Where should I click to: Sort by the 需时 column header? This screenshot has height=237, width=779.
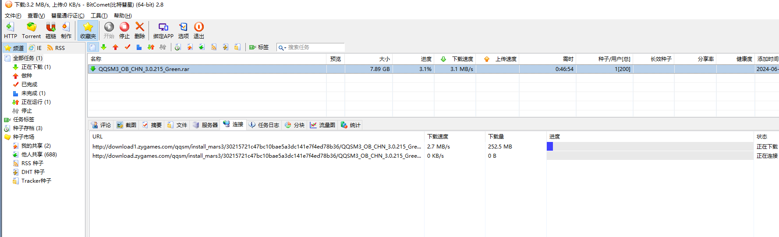[548, 59]
